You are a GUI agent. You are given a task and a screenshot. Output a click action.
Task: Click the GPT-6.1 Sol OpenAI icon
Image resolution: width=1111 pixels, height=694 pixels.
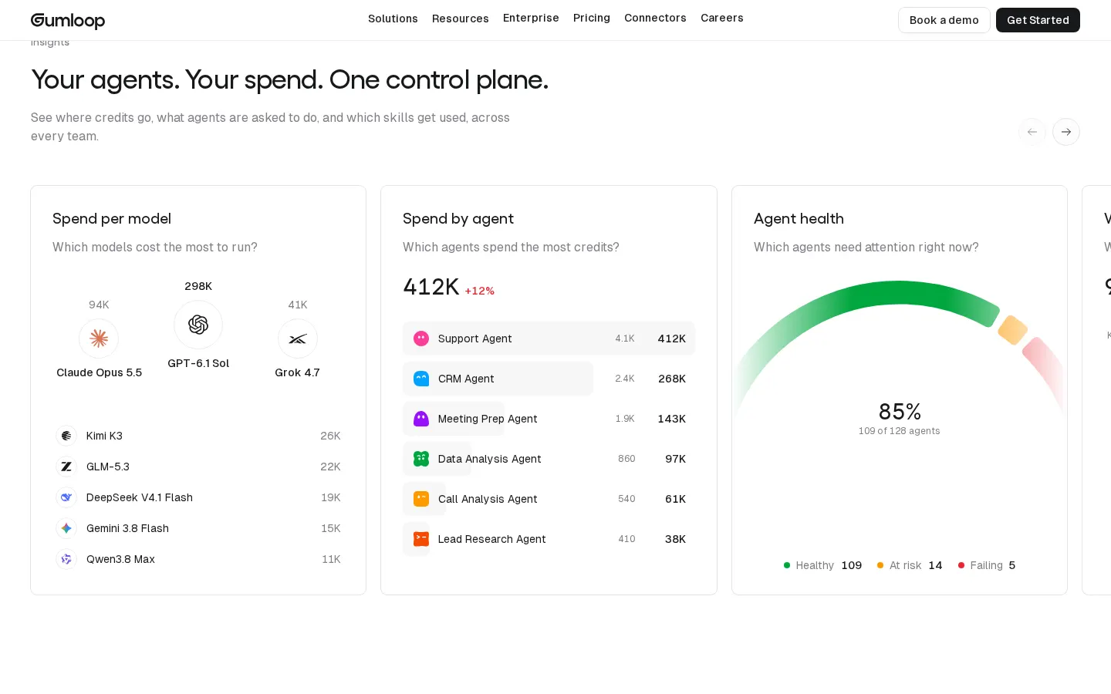[198, 325]
